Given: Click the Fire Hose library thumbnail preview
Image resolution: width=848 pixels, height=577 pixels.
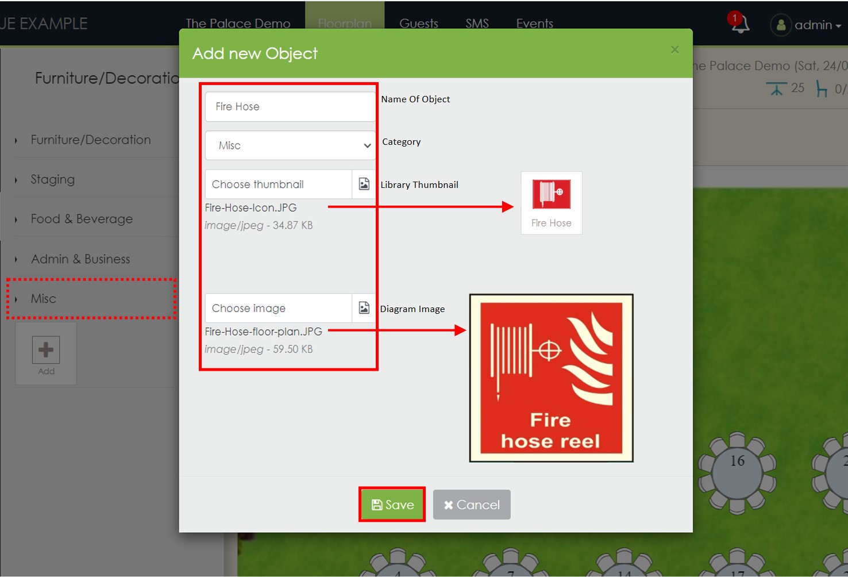Looking at the screenshot, I should [x=551, y=203].
